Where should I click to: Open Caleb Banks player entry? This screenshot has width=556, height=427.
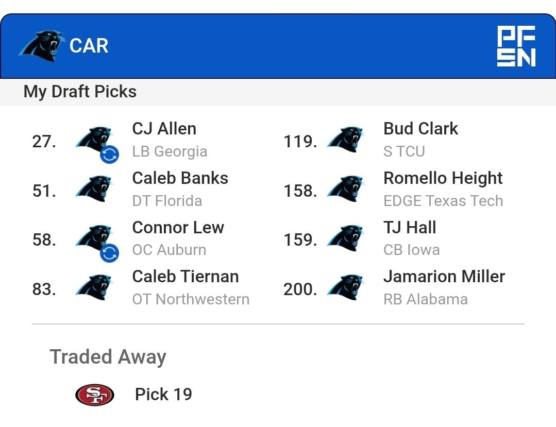pyautogui.click(x=180, y=178)
